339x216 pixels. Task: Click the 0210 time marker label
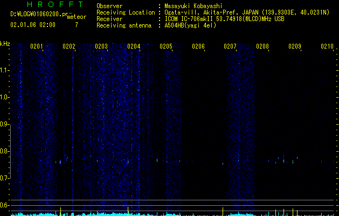[327, 46]
